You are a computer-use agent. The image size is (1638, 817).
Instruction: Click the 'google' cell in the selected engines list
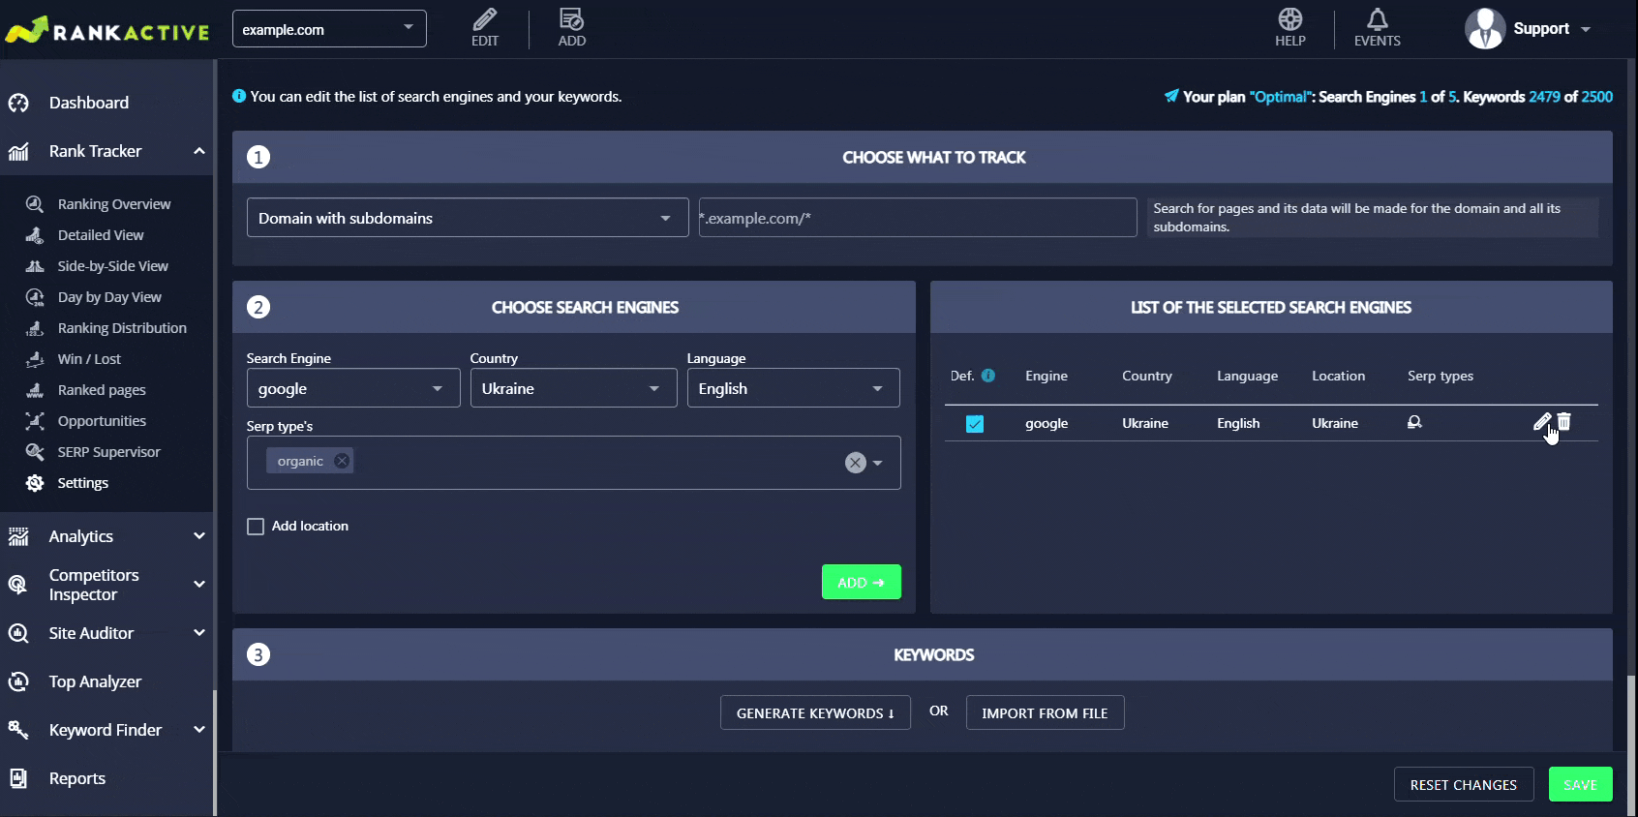coord(1046,423)
